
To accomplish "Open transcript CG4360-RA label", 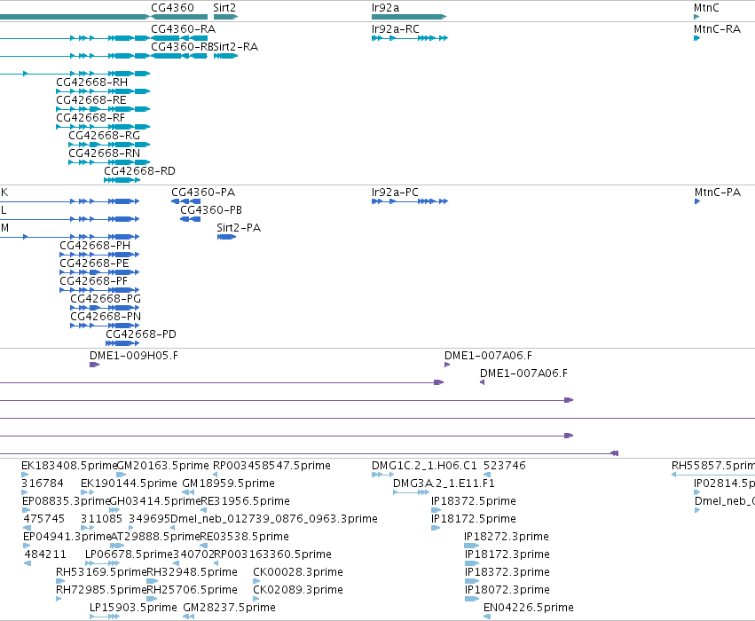I will (x=184, y=29).
